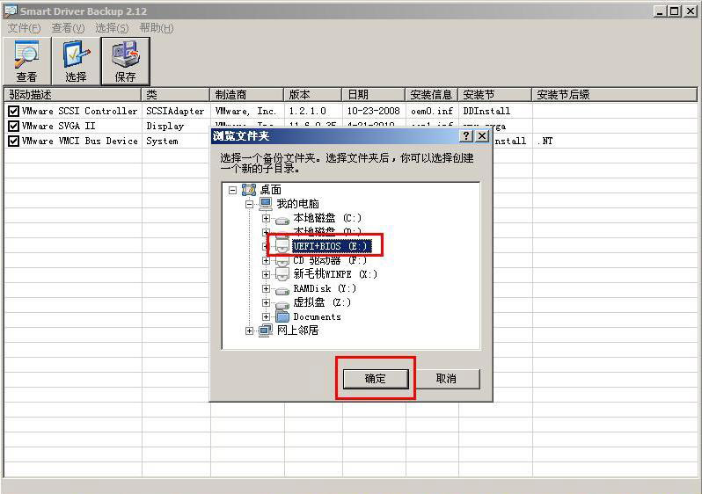Viewport: 702px width, 494px height.
Task: Select the 网上邻居 label
Action: (297, 331)
